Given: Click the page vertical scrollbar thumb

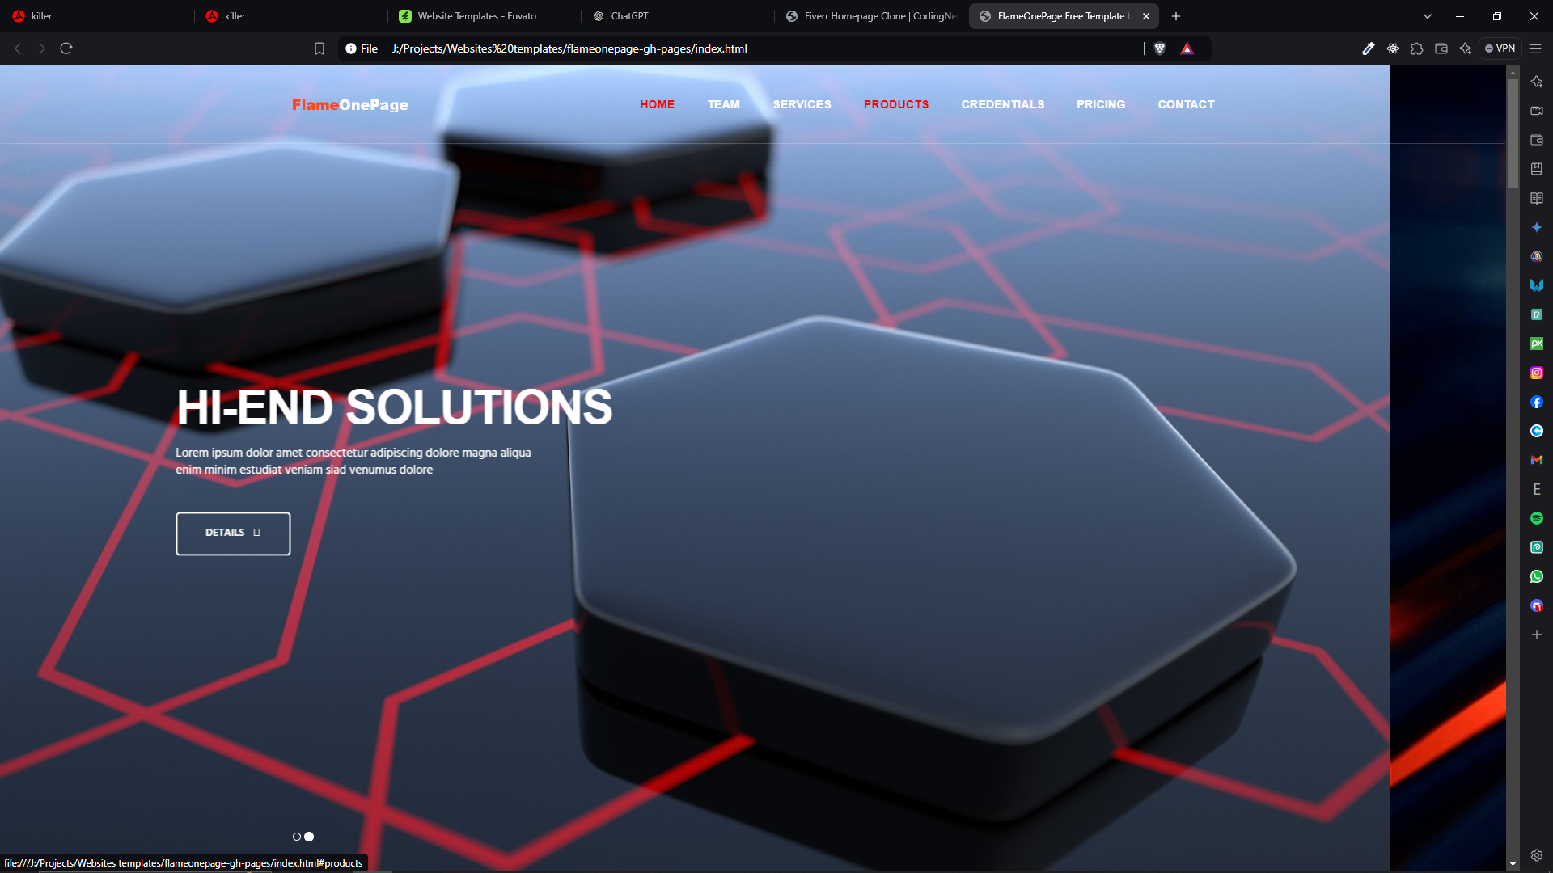Looking at the screenshot, I should point(1513,133).
